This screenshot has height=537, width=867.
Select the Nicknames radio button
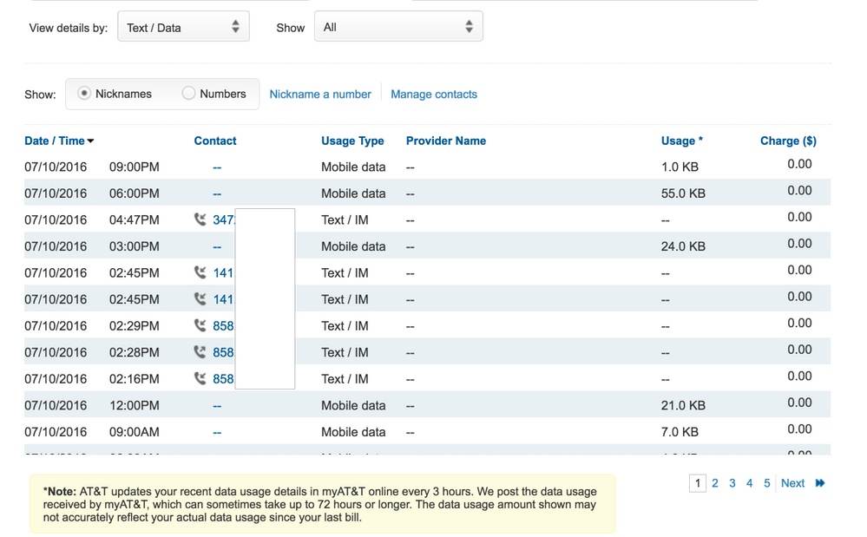pyautogui.click(x=84, y=94)
